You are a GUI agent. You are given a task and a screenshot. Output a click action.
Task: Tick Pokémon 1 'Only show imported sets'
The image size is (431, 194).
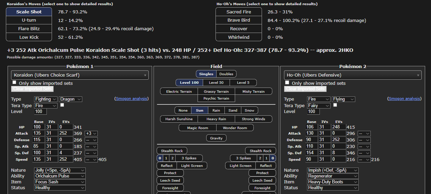14,83
